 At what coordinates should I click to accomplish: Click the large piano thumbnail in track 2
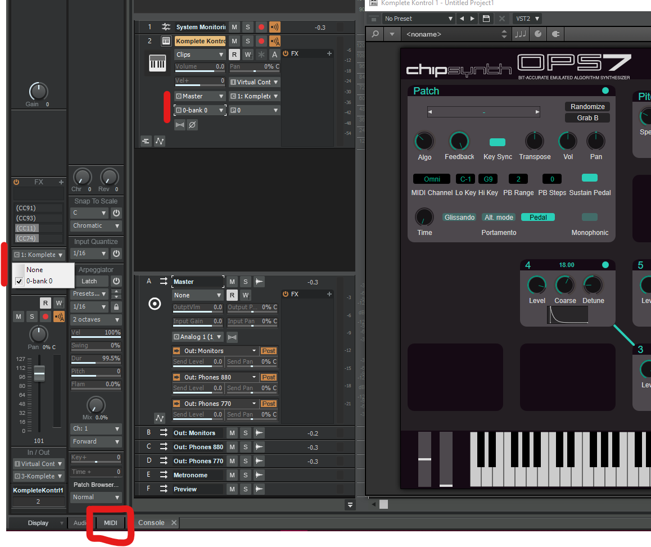(157, 63)
